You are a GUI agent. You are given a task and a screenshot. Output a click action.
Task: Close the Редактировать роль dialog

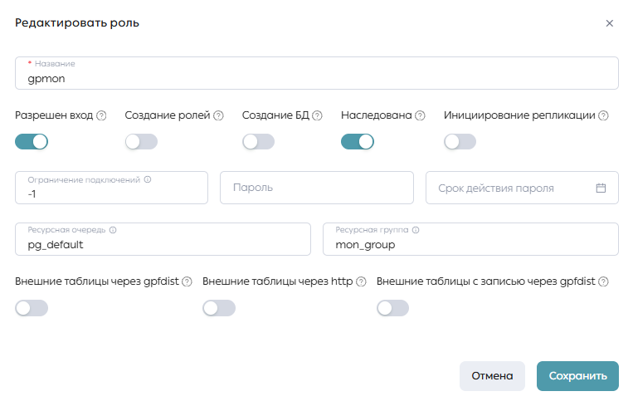(609, 23)
